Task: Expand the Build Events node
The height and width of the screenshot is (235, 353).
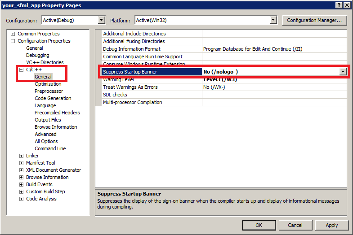Action: (x=21, y=185)
